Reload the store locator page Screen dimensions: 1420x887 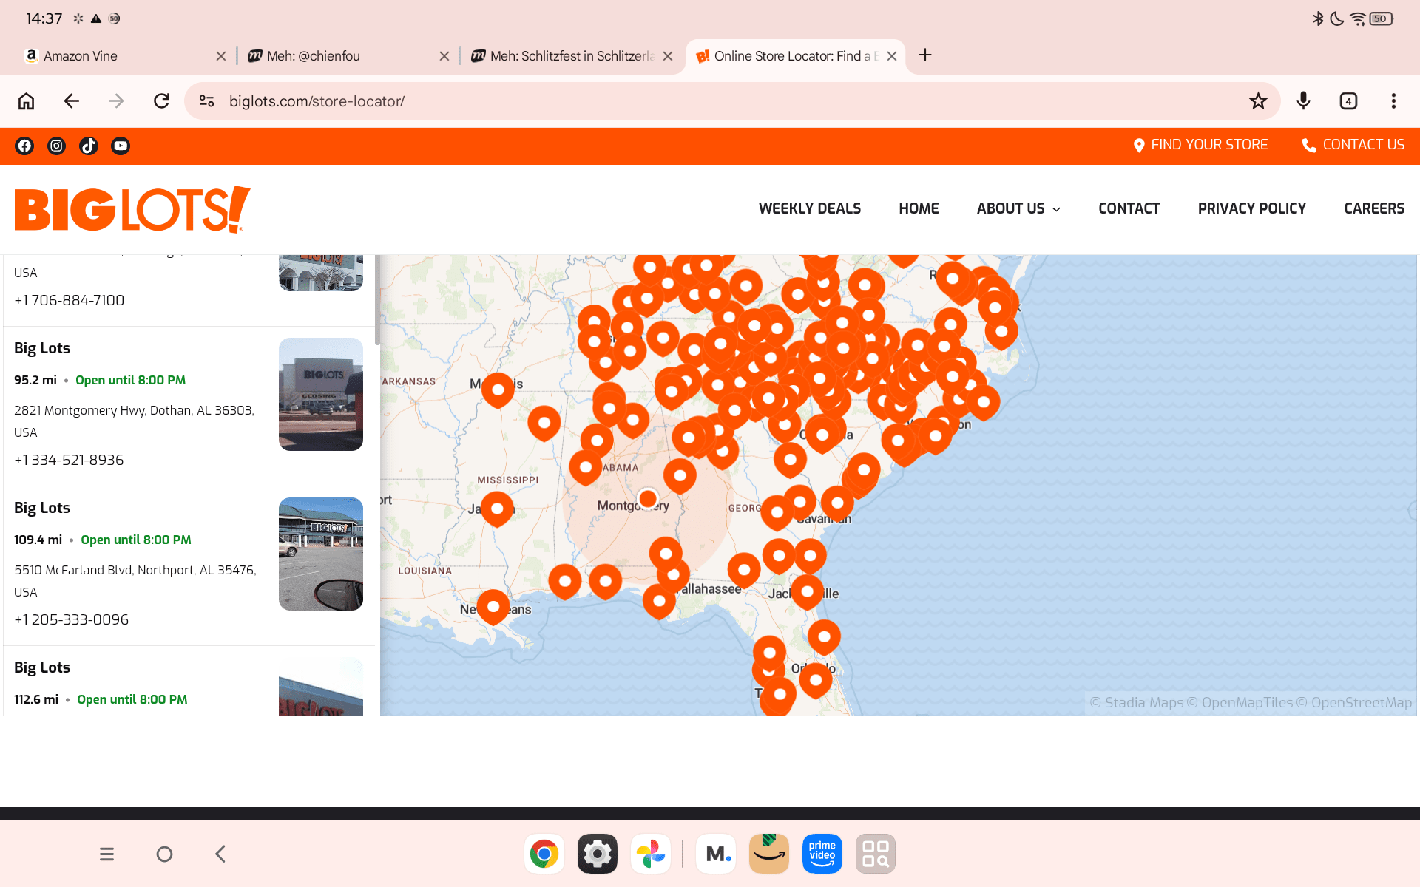[161, 101]
